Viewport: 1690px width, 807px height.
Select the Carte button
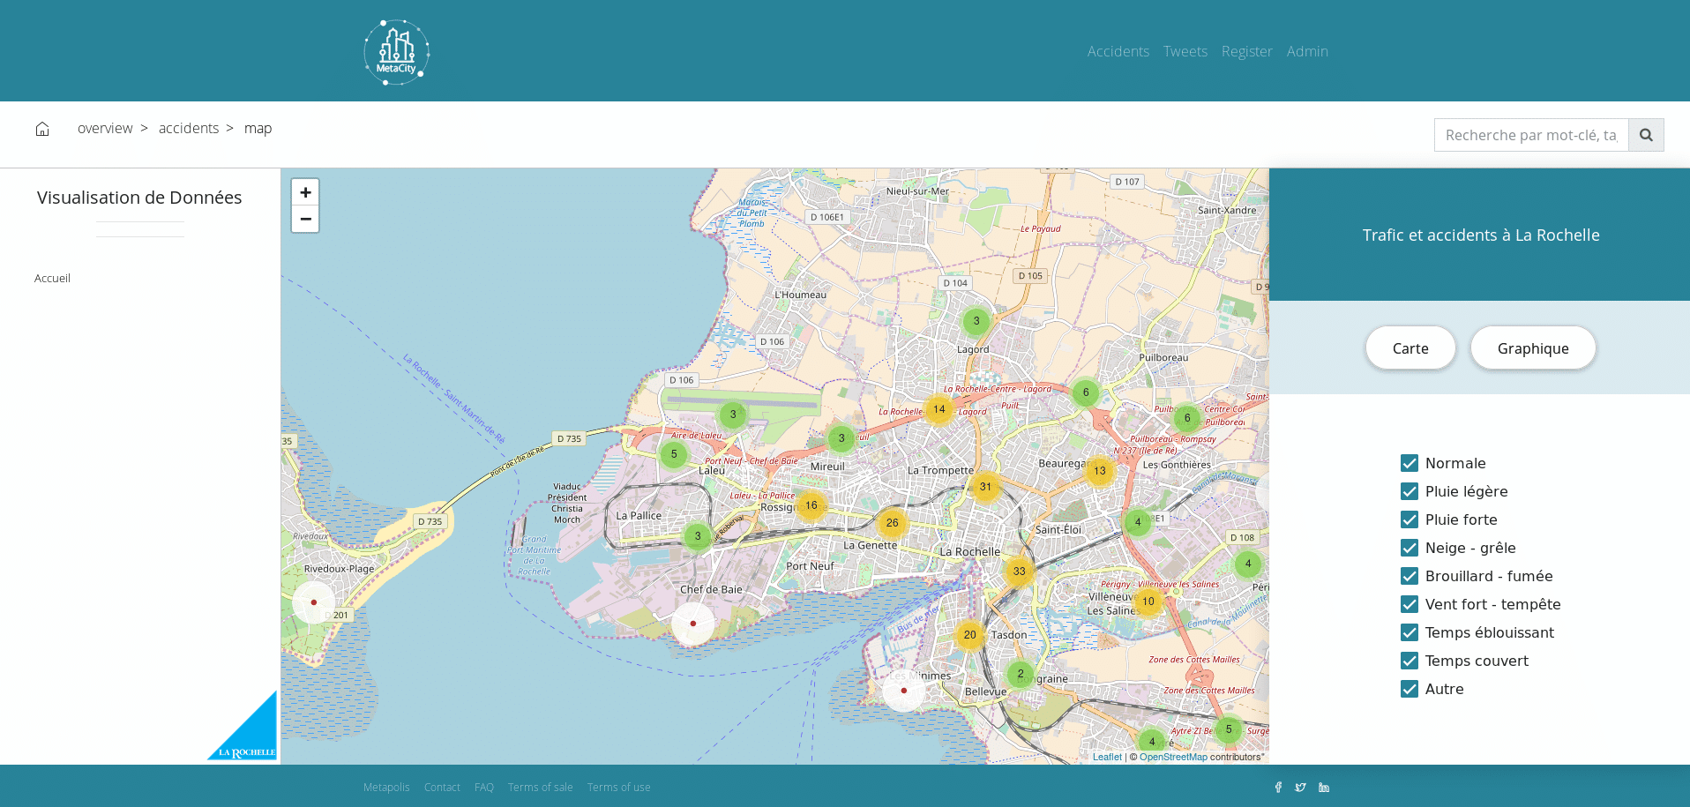(1410, 347)
